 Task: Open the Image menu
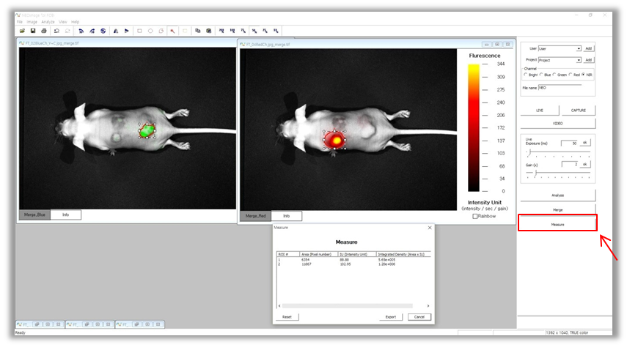point(32,22)
